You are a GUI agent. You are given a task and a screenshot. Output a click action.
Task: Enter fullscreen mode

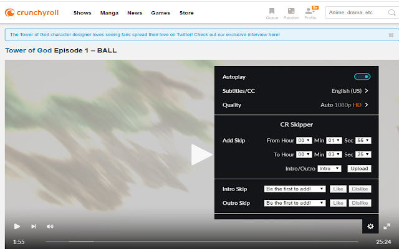pos(387,227)
